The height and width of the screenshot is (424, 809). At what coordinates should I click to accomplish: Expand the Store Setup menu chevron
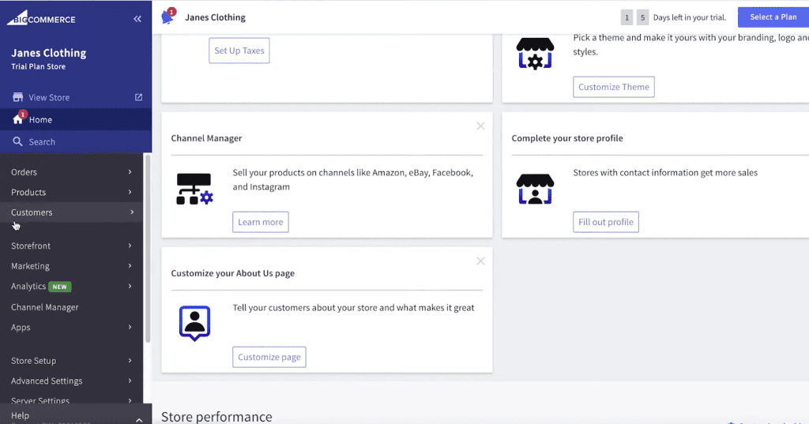click(x=130, y=361)
